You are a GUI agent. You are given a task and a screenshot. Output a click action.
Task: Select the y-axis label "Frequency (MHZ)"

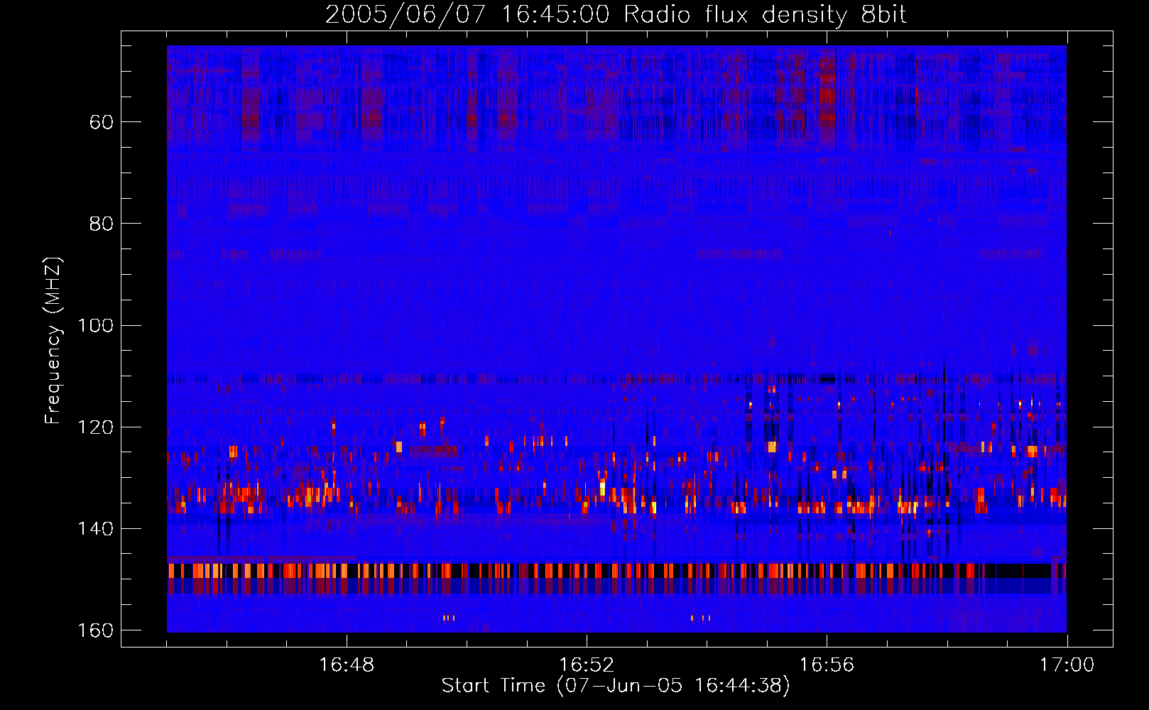53,341
